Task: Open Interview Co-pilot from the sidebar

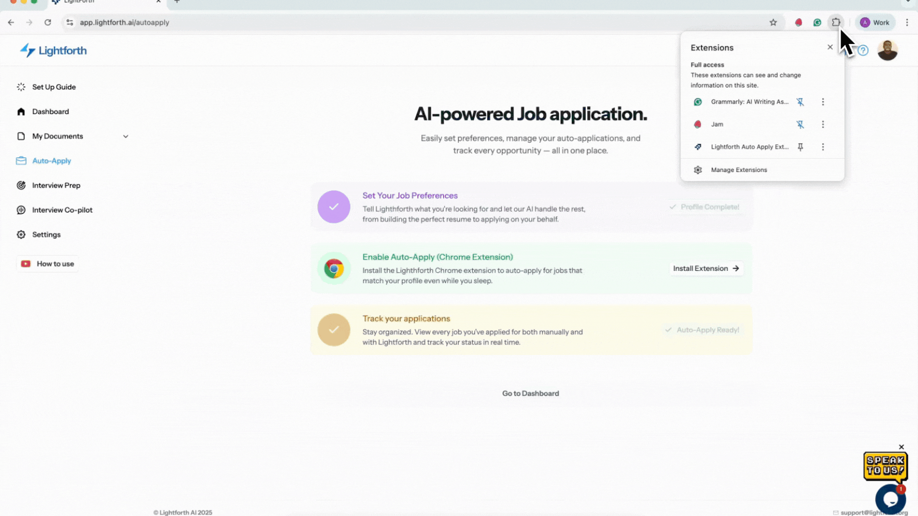Action: (x=62, y=210)
